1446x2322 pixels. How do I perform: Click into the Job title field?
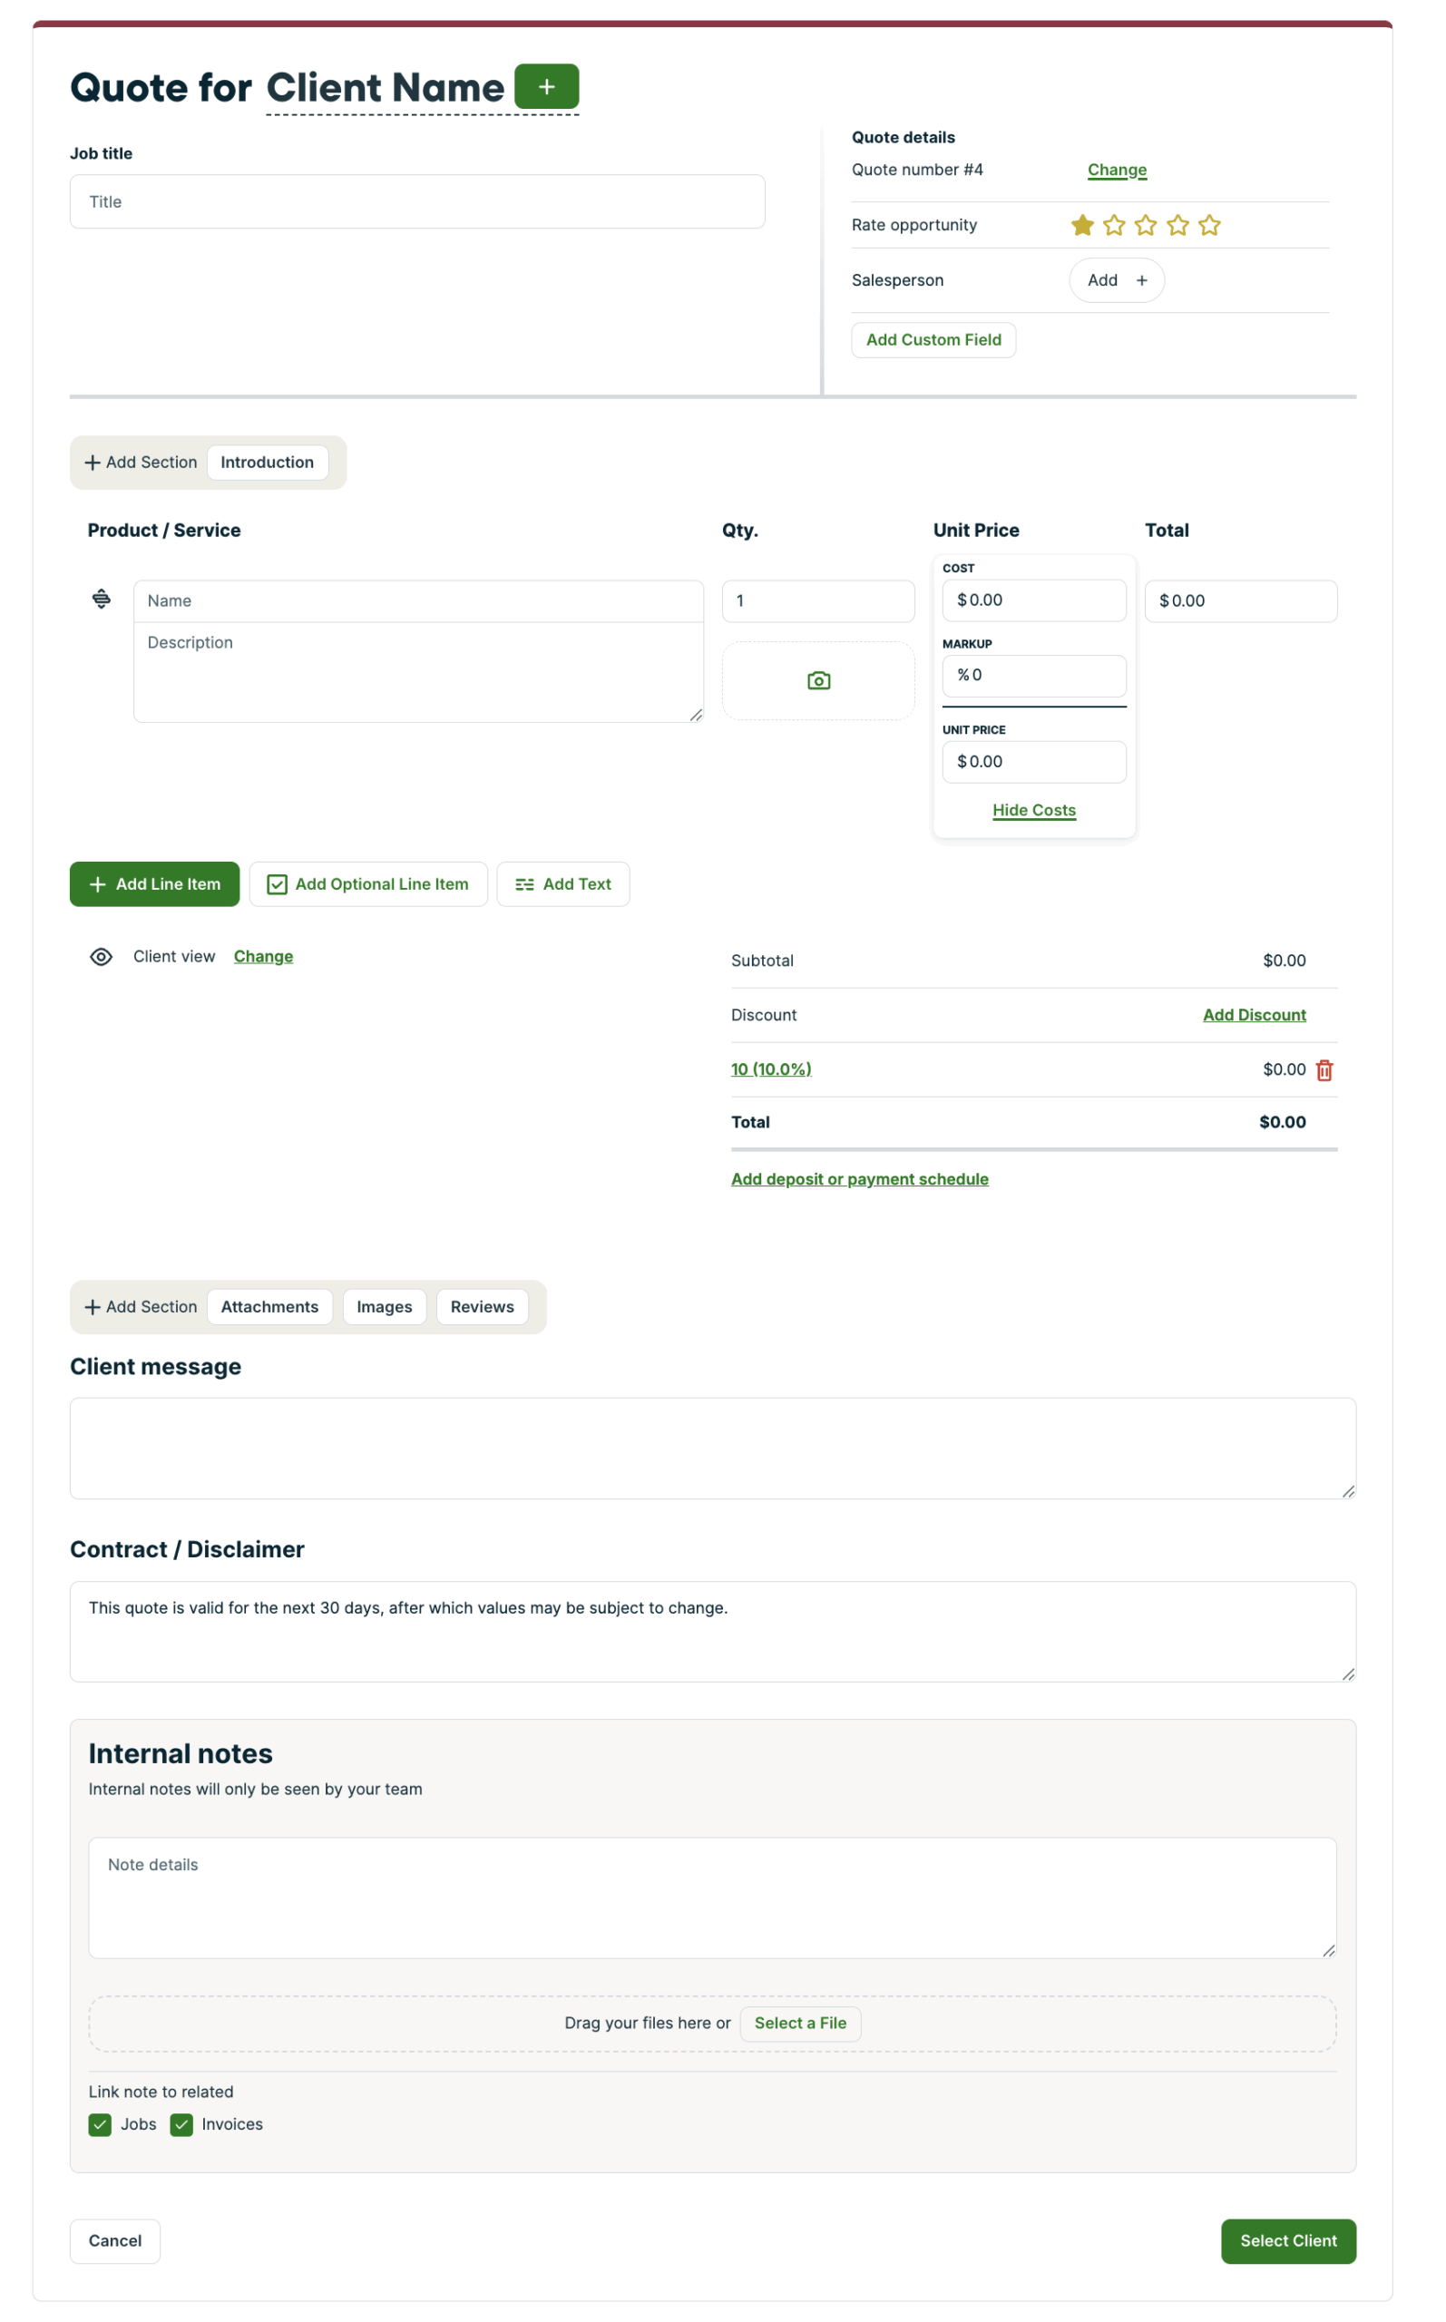tap(417, 201)
